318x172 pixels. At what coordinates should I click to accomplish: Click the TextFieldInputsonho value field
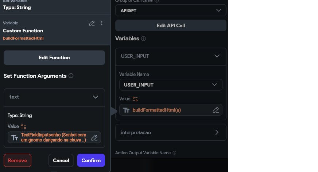point(53,137)
